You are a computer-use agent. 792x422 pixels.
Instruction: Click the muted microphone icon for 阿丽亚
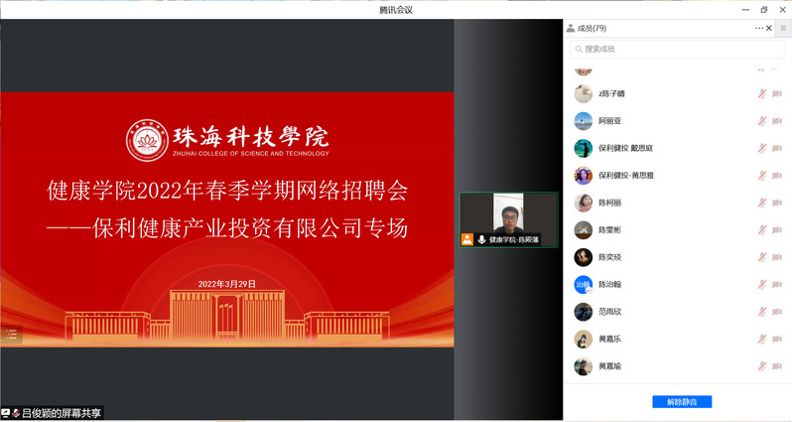point(762,121)
